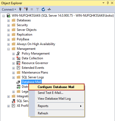
Task: Click the Databases folder icon
Action: coord(13,20)
